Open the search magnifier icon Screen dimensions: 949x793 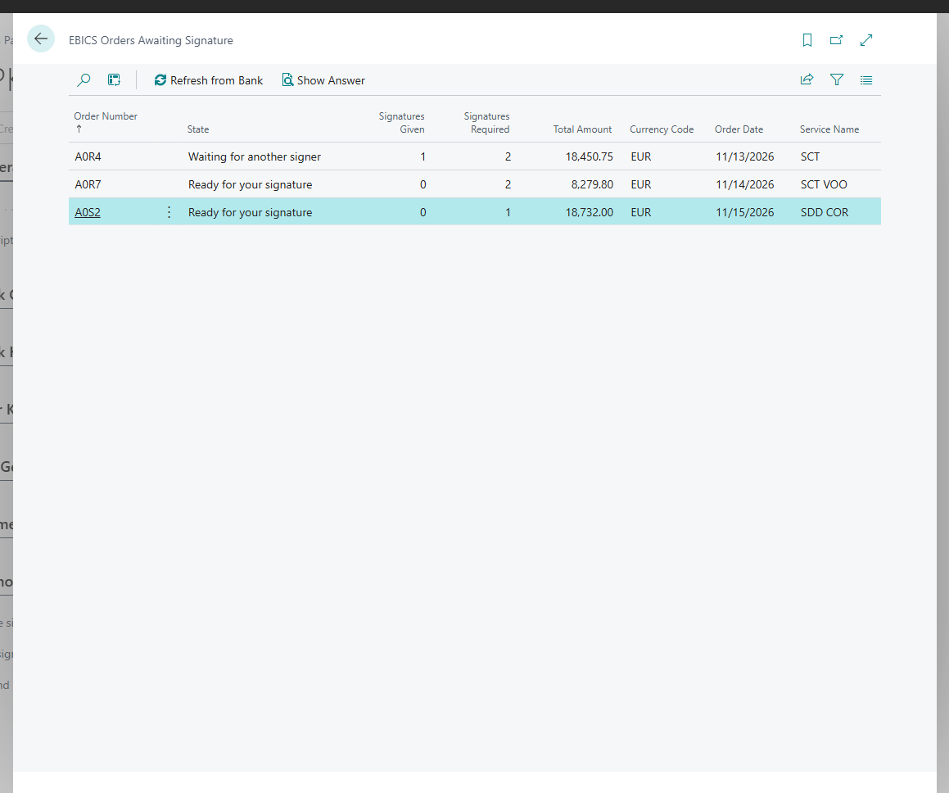point(84,80)
